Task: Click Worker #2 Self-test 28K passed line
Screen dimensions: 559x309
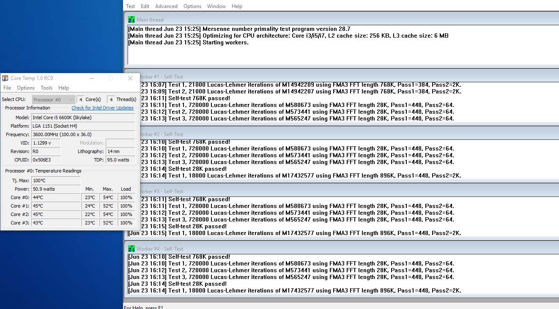Action: click(183, 169)
